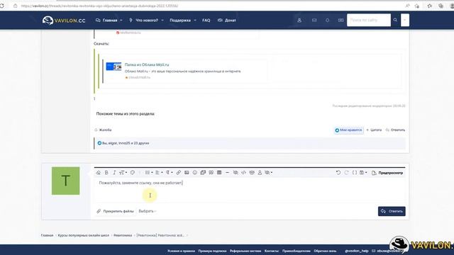This screenshot has height=255, width=454.
Task: Open the Главная menu
Action: pos(107,21)
